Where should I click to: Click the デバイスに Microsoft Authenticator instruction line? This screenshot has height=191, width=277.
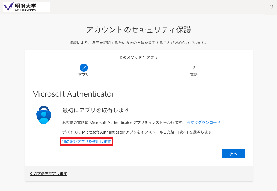[x=138, y=132]
